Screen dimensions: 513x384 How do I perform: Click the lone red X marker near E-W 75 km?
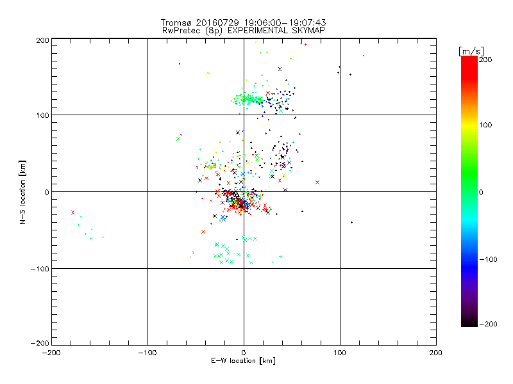(x=317, y=182)
